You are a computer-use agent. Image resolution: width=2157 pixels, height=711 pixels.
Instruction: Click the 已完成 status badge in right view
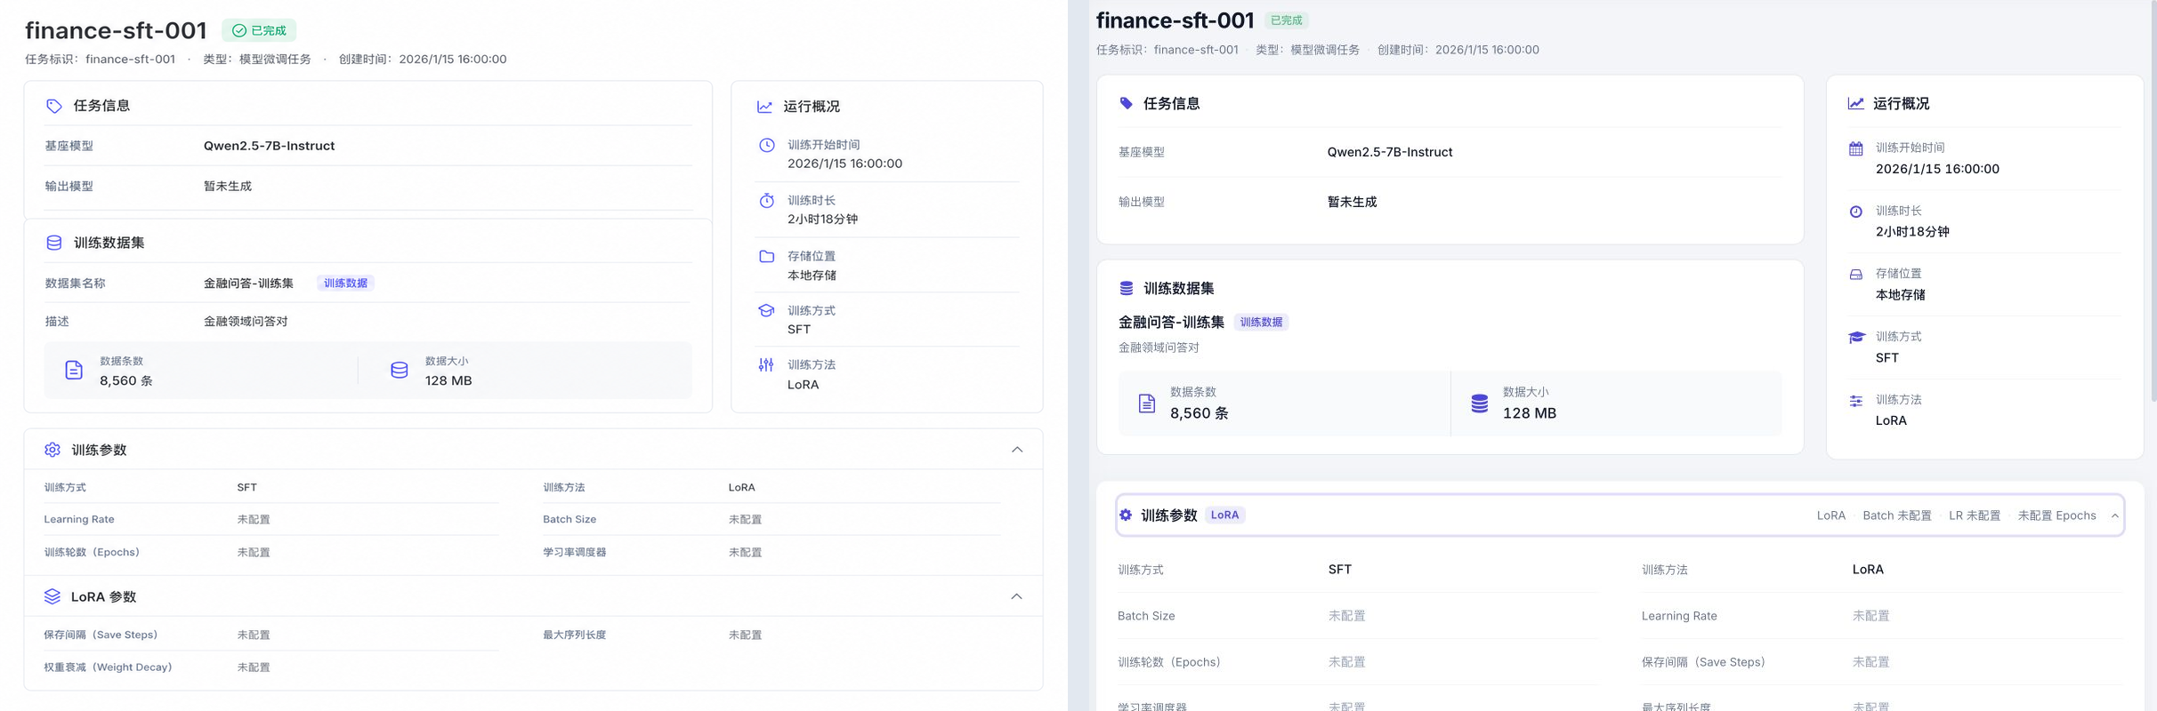(1286, 20)
